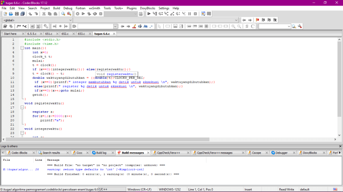Click the Build gear icon

(77, 14)
